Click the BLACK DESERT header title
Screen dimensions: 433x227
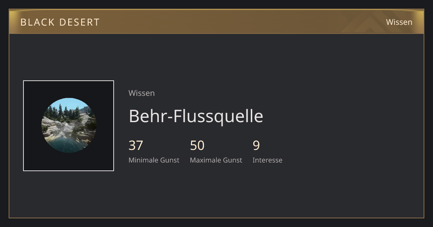[60, 22]
